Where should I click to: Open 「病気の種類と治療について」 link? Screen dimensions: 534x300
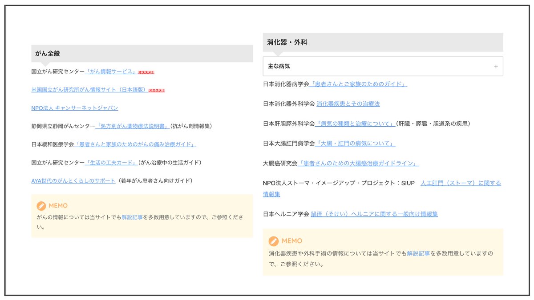pyautogui.click(x=355, y=124)
